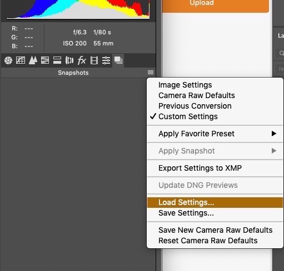
Task: Select the HSL Adjustments panel icon
Action: (x=45, y=60)
